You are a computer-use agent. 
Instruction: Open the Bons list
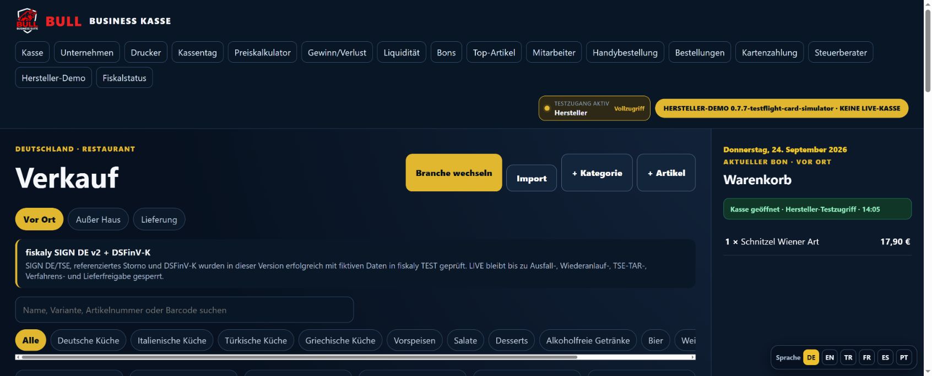point(446,52)
